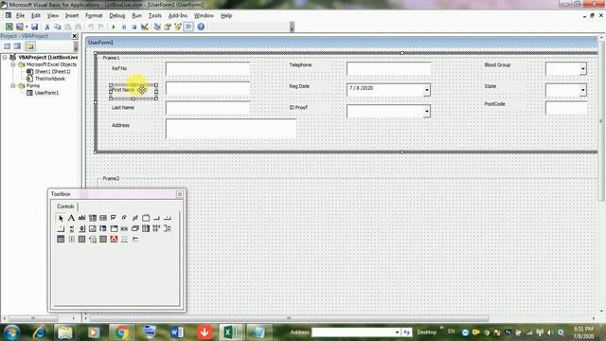Open the Debug menu
Image resolution: width=606 pixels, height=341 pixels.
pos(117,16)
